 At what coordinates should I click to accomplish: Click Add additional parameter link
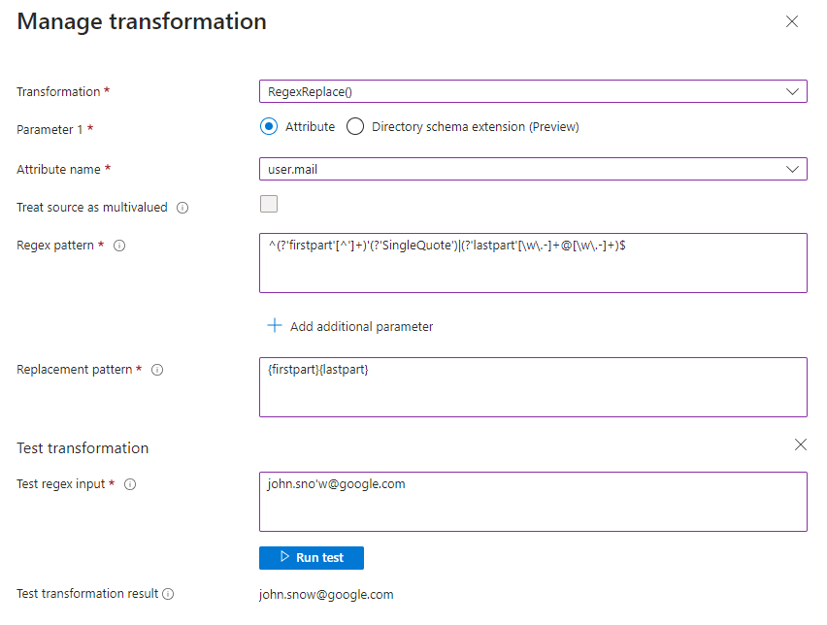pos(361,327)
